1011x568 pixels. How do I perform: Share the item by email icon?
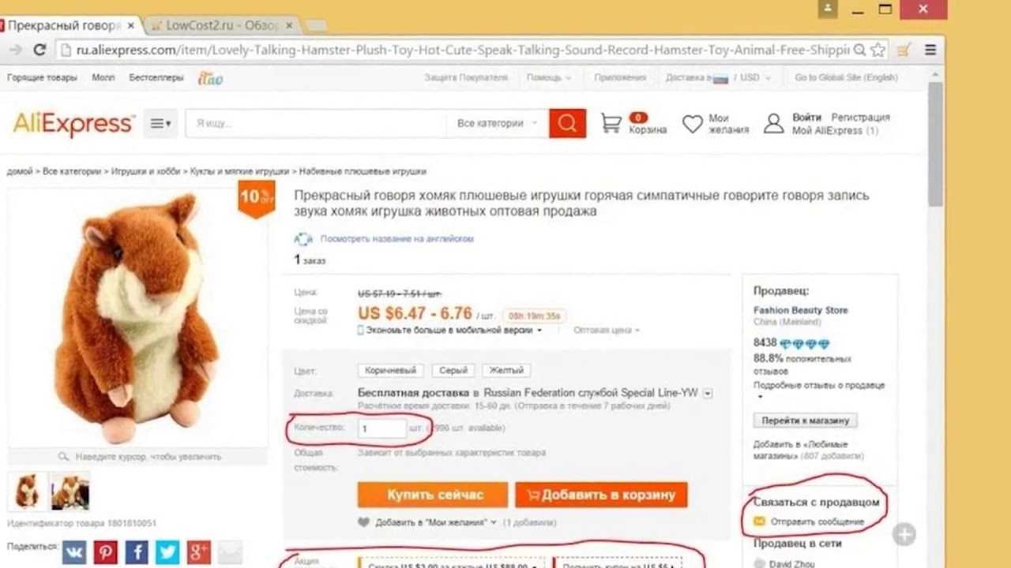tap(230, 551)
